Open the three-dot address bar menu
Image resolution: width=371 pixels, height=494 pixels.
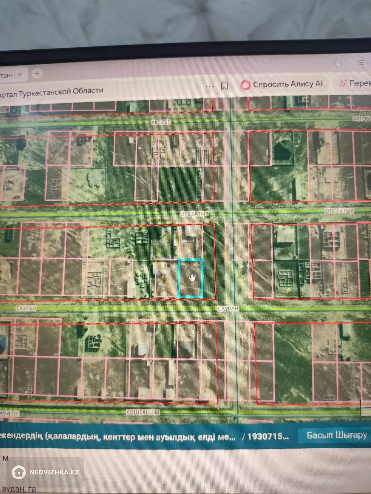coord(209,87)
